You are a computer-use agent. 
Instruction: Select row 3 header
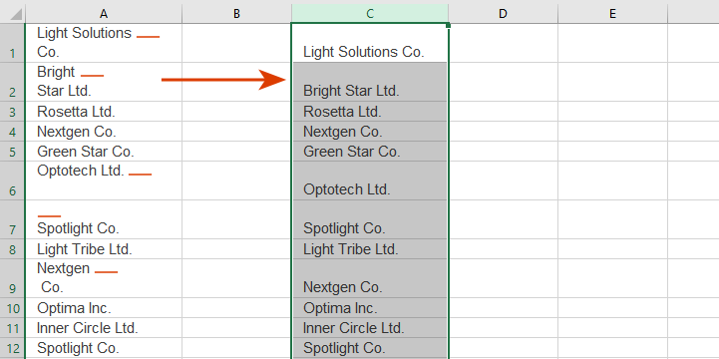[12, 111]
